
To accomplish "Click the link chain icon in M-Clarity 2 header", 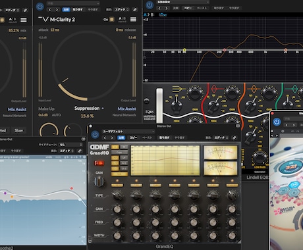I will pyautogui.click(x=134, y=10).
